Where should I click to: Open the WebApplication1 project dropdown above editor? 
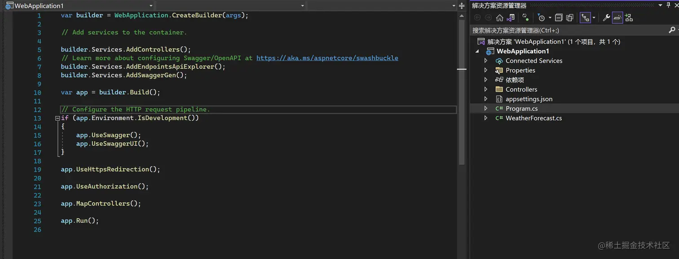(x=79, y=6)
